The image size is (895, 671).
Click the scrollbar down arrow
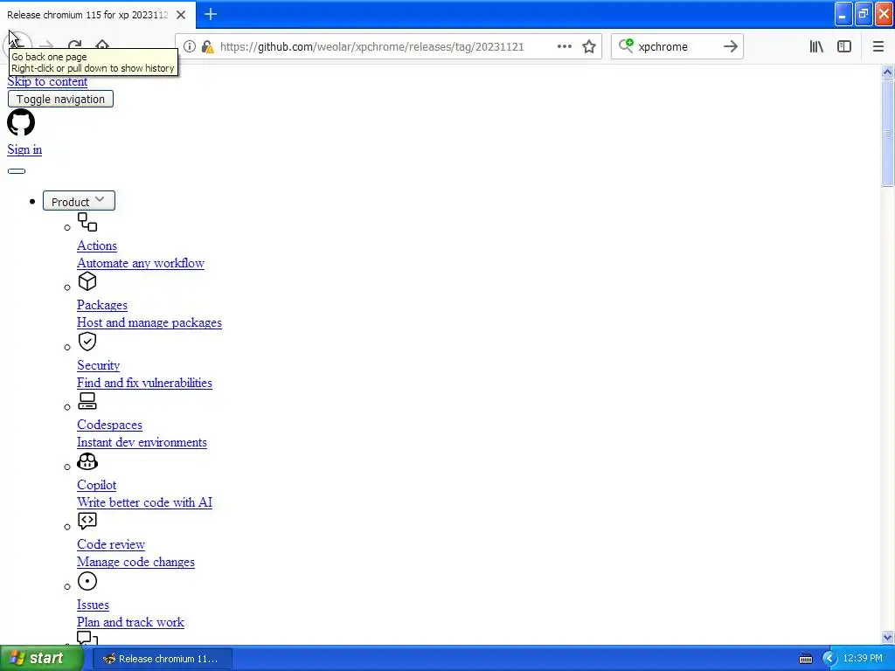tap(887, 637)
